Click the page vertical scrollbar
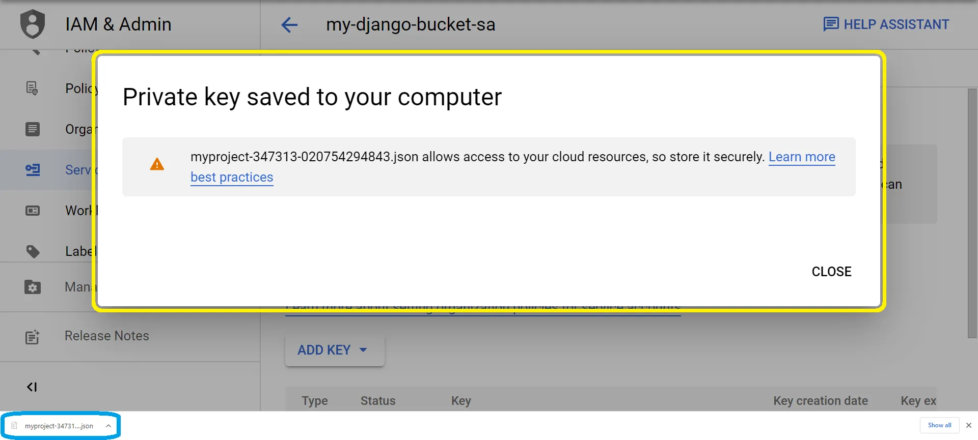Screen dimensions: 978x440 972,214
